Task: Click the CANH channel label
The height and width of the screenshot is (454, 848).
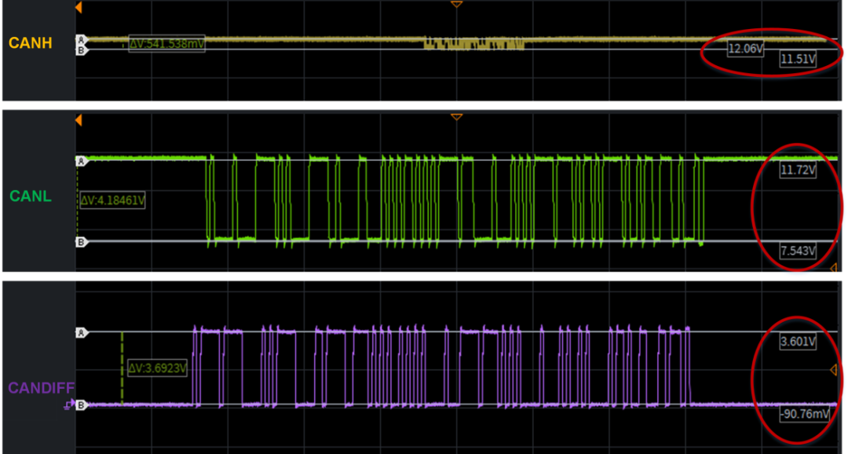Action: [31, 42]
